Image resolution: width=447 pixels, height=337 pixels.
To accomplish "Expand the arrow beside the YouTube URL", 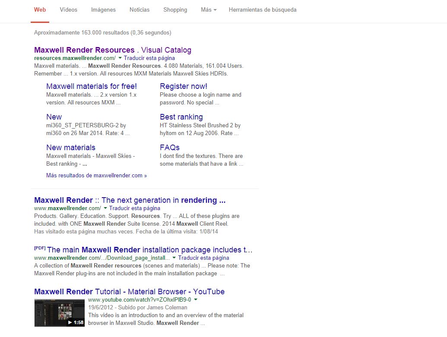I will tap(196, 299).
